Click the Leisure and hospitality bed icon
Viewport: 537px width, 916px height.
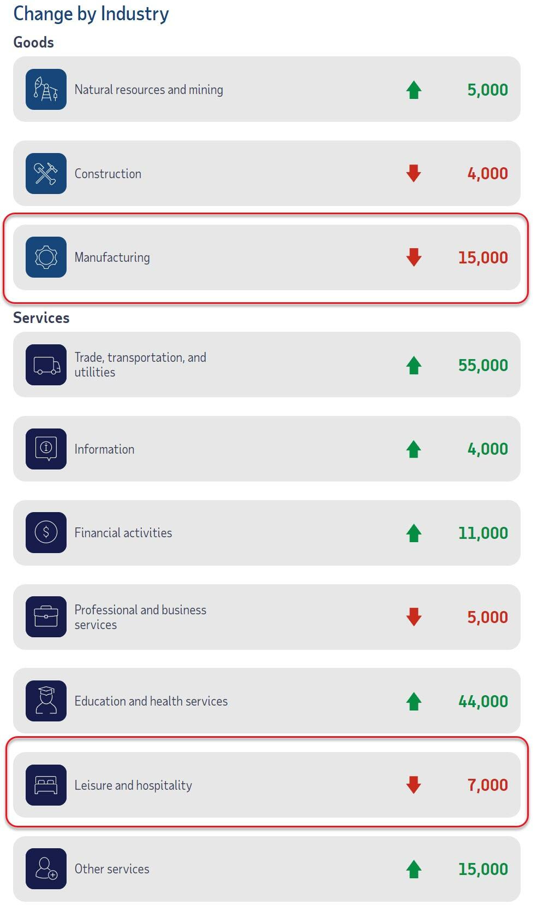point(46,785)
